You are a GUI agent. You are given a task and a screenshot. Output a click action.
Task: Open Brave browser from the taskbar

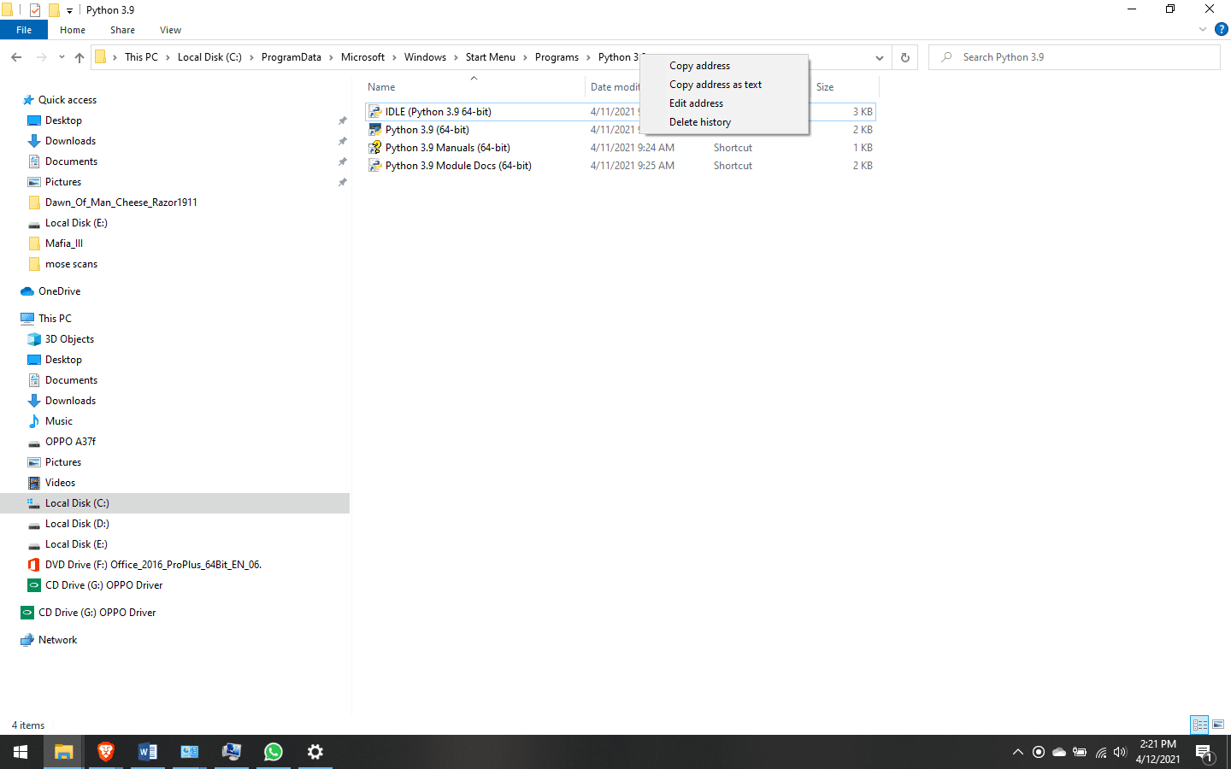pyautogui.click(x=105, y=752)
